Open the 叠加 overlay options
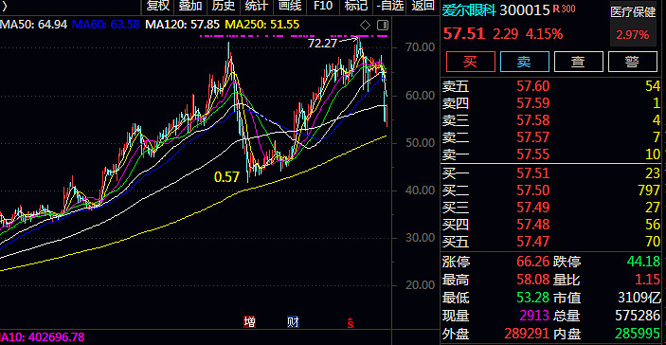The width and height of the screenshot is (666, 345). point(190,6)
